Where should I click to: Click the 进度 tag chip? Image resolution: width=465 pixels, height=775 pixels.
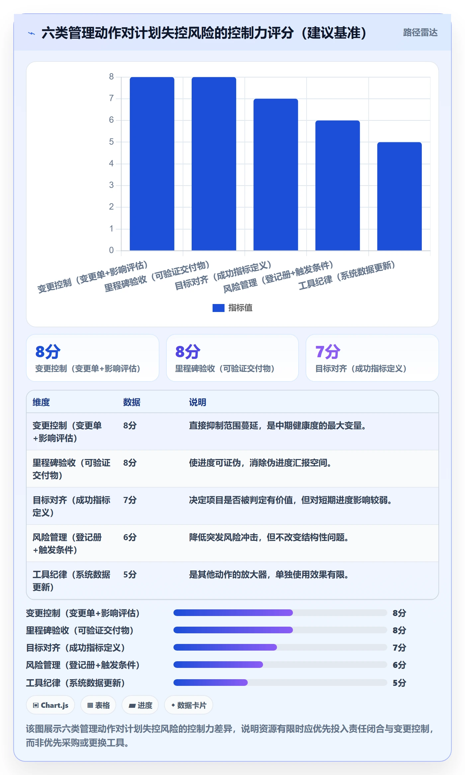[x=140, y=705]
